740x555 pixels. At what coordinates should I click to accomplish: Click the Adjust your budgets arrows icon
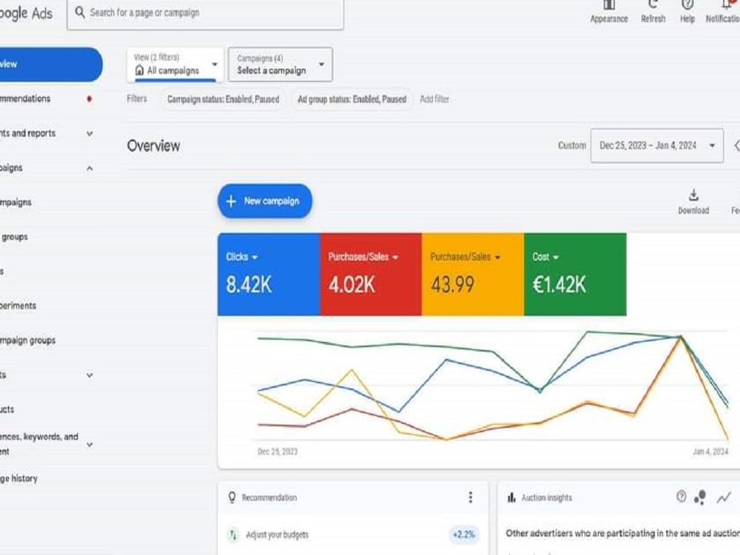point(232,534)
